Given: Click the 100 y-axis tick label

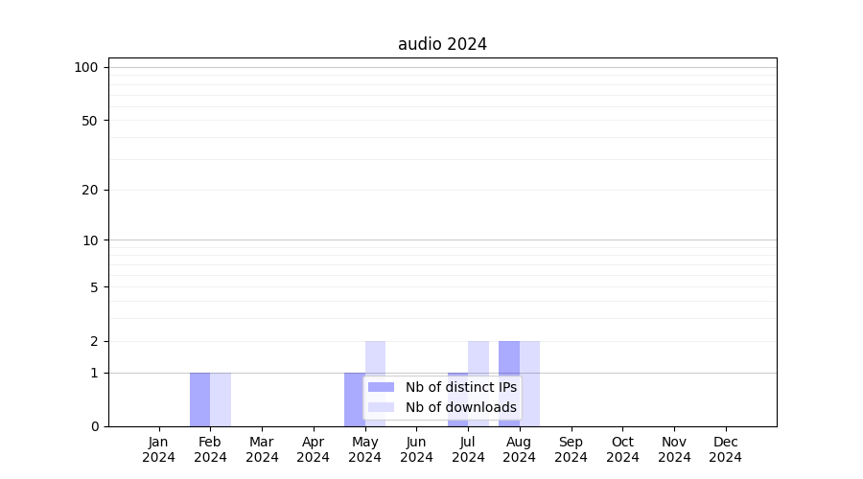Looking at the screenshot, I should (86, 67).
